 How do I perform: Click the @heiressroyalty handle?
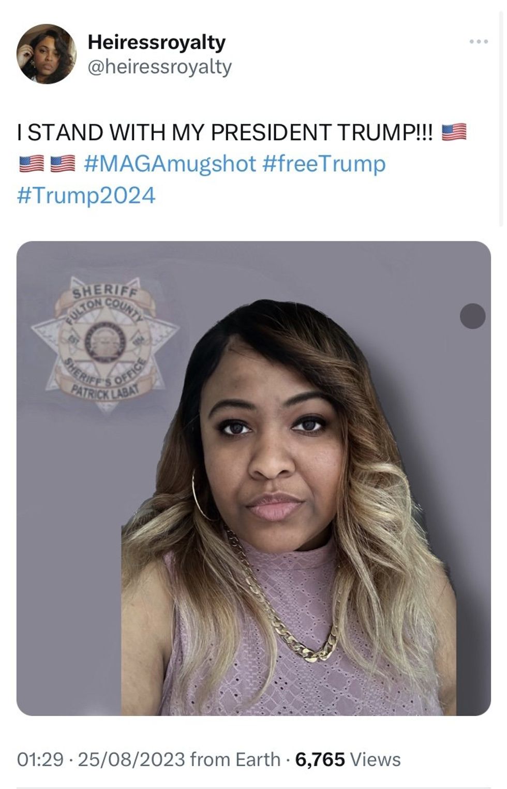[x=160, y=67]
